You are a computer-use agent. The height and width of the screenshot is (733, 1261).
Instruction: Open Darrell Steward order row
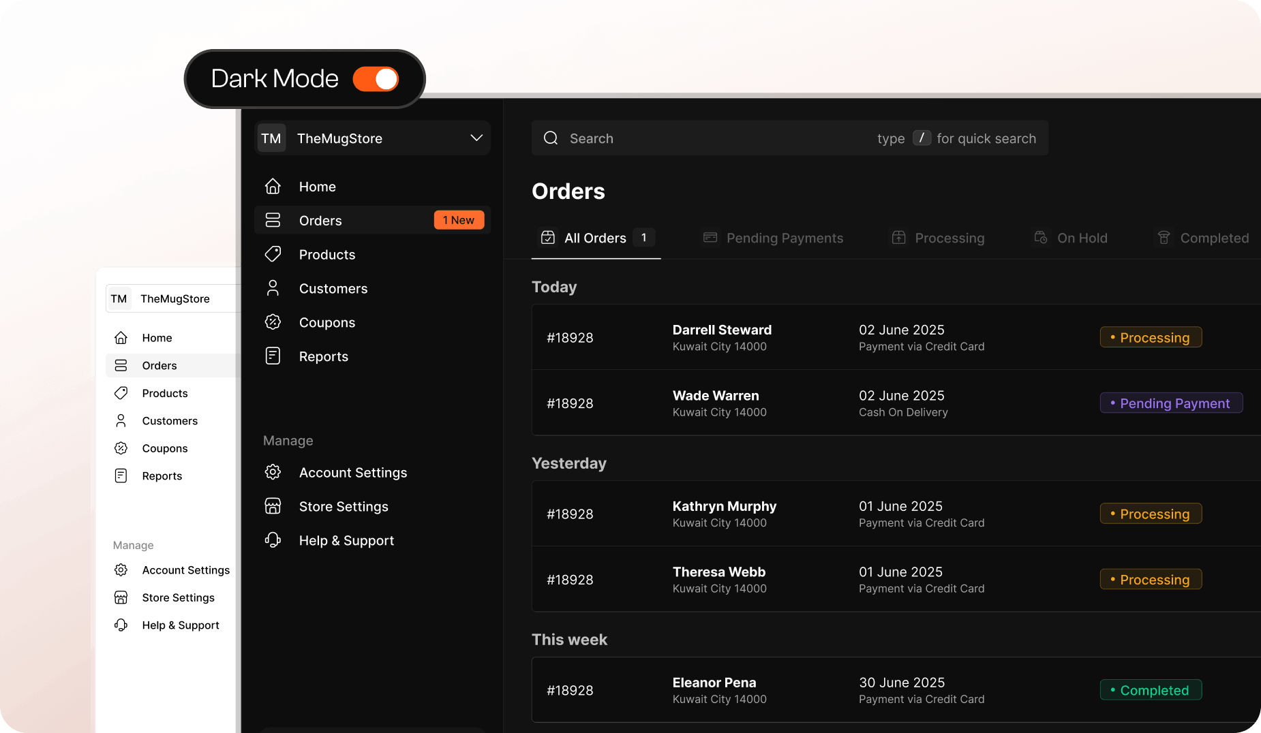coord(896,337)
